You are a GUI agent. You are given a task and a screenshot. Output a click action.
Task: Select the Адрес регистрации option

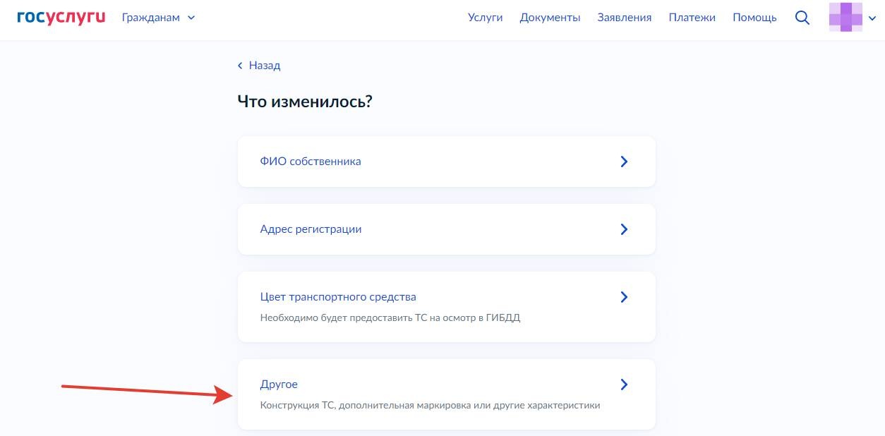point(311,229)
